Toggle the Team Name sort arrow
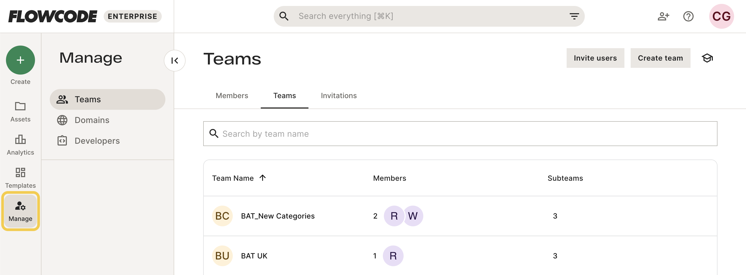 point(262,178)
